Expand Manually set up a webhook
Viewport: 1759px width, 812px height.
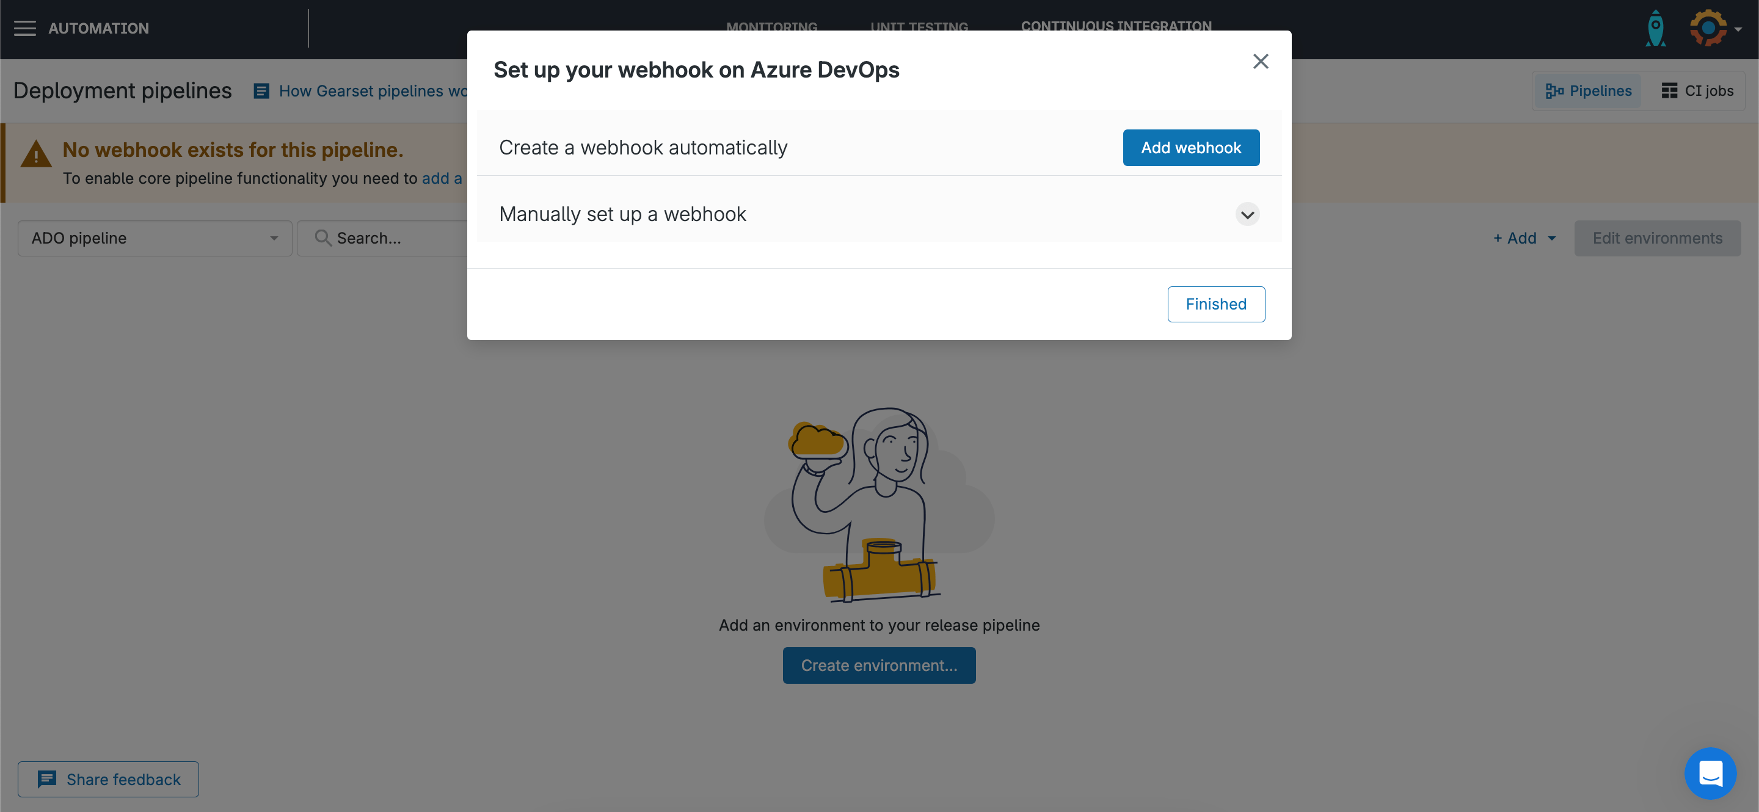(1247, 214)
